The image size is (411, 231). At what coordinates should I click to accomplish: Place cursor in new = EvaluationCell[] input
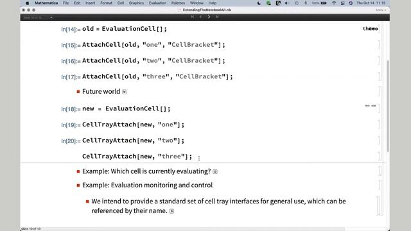coord(127,108)
